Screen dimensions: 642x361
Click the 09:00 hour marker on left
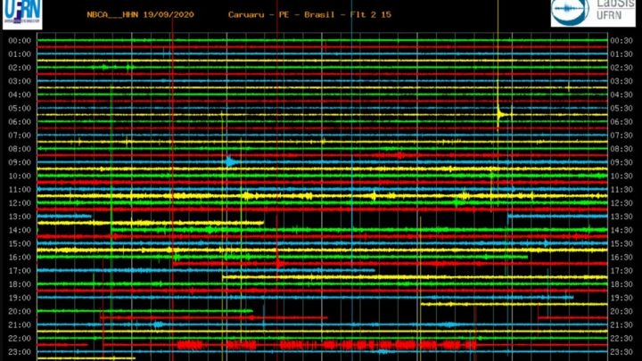[19, 162]
